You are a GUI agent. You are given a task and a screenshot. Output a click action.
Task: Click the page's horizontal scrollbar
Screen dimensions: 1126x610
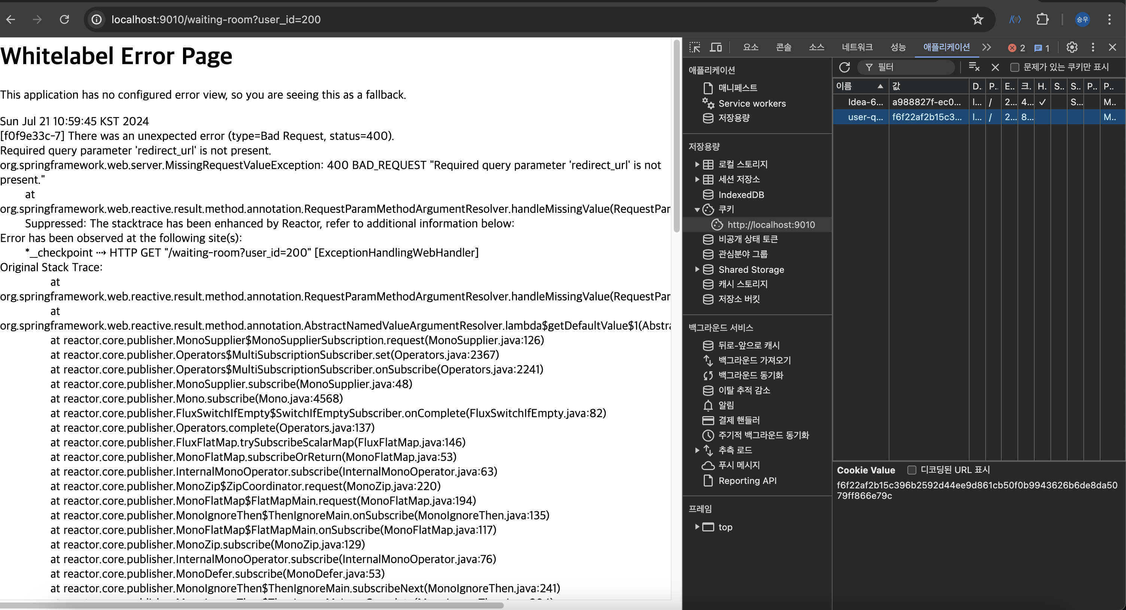(252, 606)
